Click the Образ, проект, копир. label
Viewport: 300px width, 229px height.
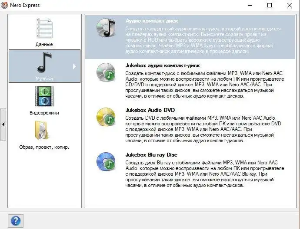pyautogui.click(x=44, y=147)
